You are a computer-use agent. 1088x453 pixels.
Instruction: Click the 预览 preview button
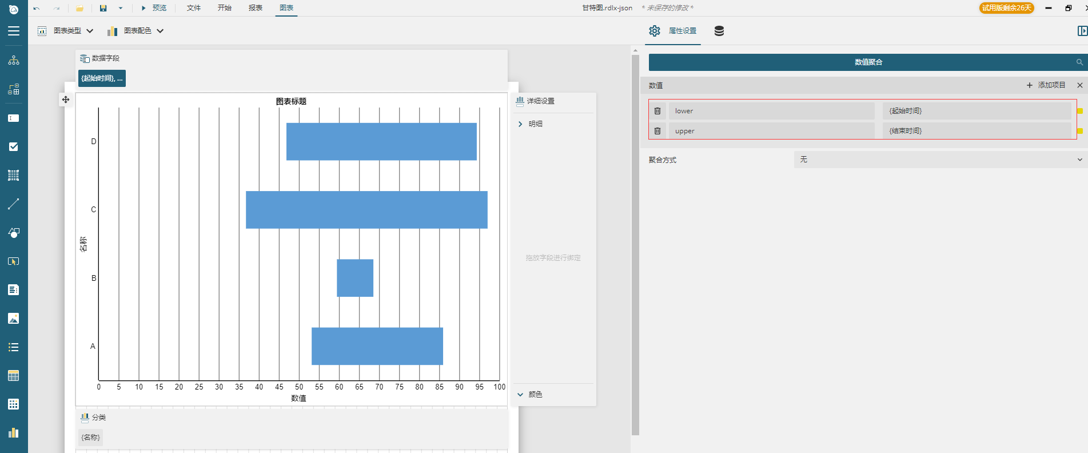154,8
